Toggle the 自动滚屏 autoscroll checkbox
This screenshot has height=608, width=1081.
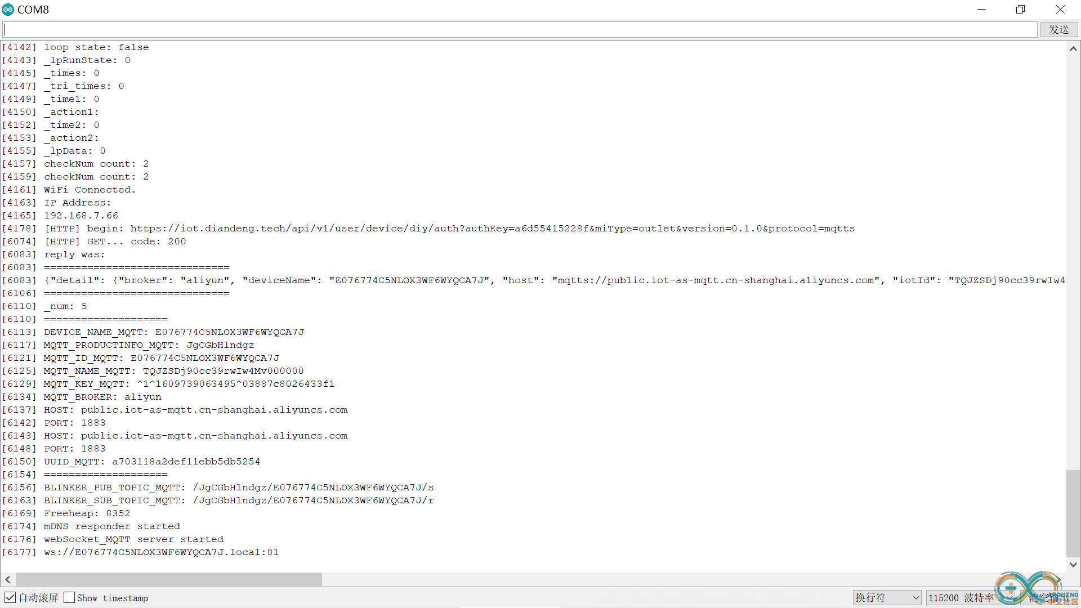10,597
